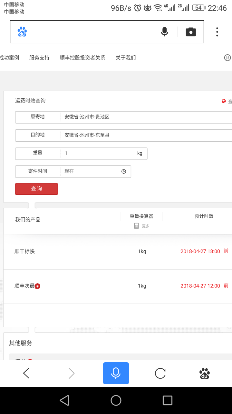Screen dimensions: 232x414
Task: Open the 原寄地 origin address selector
Action: (145, 117)
